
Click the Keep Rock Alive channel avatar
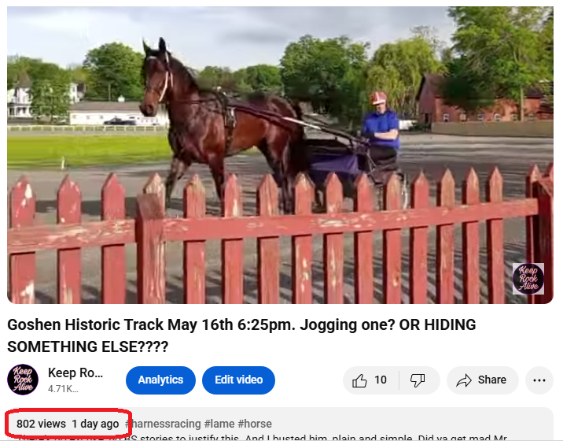23,380
